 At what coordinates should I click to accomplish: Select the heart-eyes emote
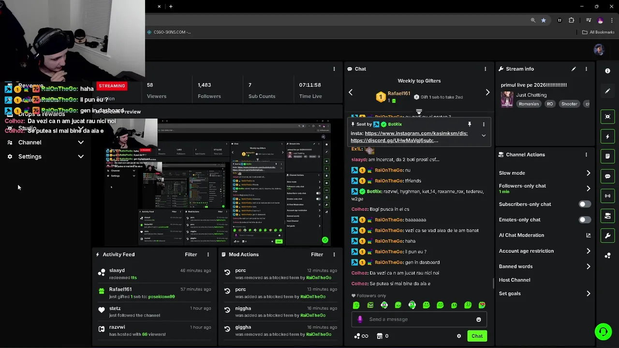pos(482,305)
